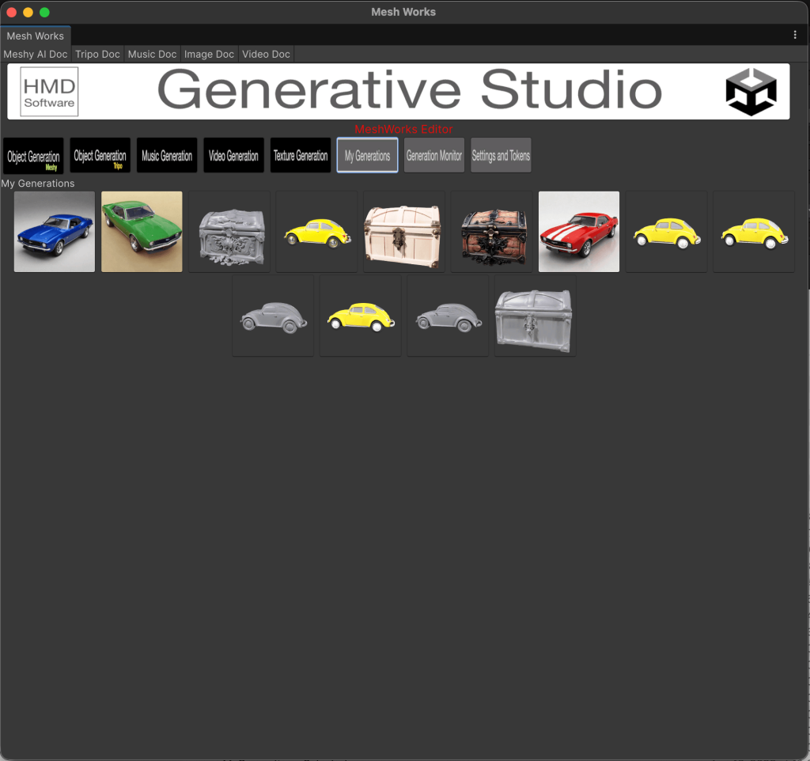Click the HMD Software logo
The image size is (810, 761).
click(49, 92)
